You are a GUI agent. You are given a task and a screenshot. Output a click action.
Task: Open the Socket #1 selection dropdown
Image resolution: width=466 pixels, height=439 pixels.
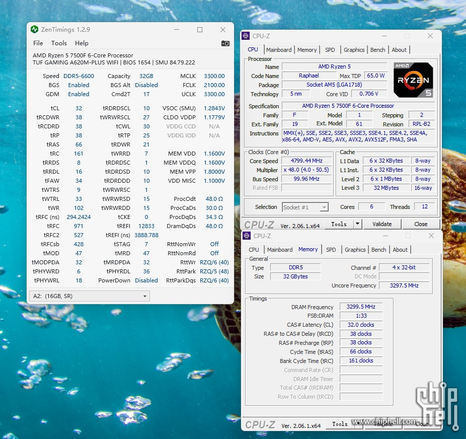305,207
